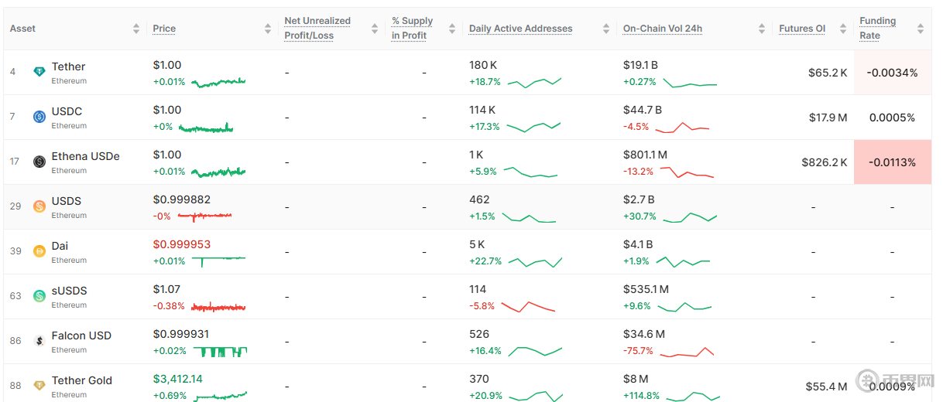The image size is (943, 402).
Task: Click USDC on-chain volume sparkline
Action: click(682, 127)
